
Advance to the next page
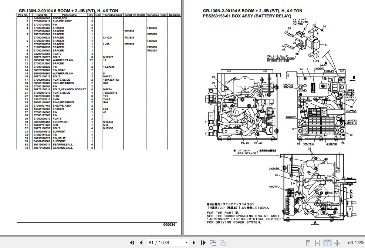click(x=194, y=242)
